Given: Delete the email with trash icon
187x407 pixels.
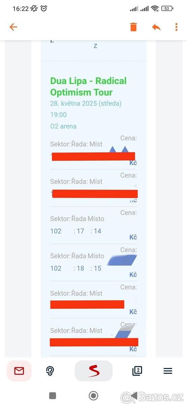Looking at the screenshot, I should tap(134, 27).
